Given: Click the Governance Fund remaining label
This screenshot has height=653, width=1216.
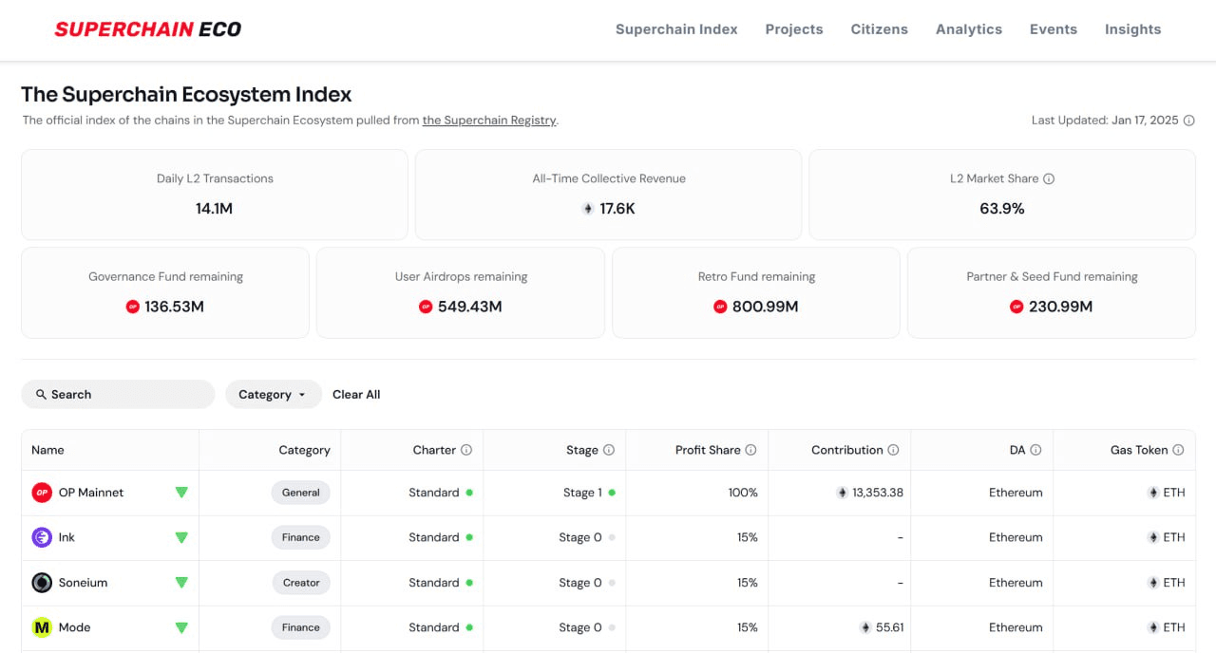Looking at the screenshot, I should (x=165, y=277).
